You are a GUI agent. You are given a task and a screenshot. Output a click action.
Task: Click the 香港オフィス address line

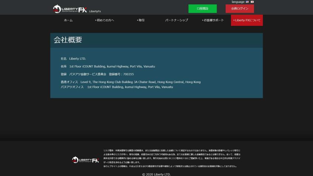pyautogui.click(x=131, y=82)
